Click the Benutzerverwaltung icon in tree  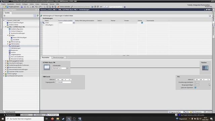10,59
